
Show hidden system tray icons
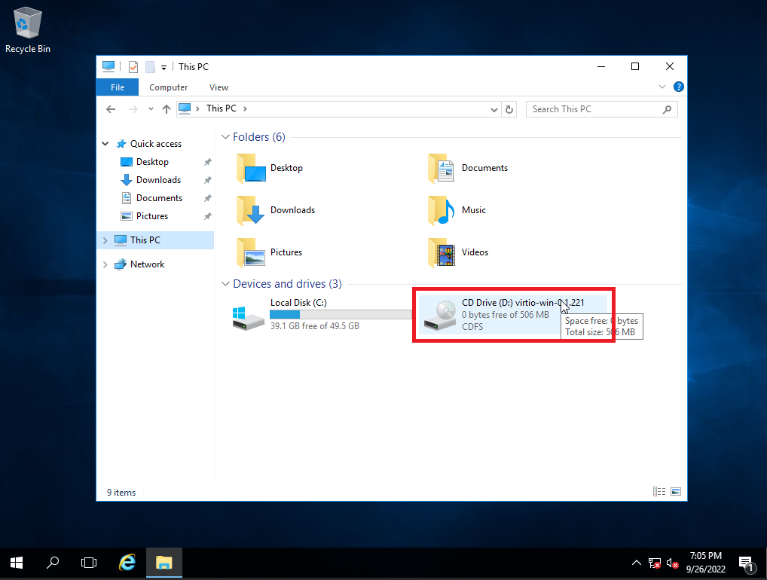tap(637, 563)
